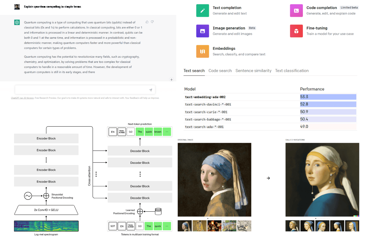Select the last DALL·E variation thumbnail
The width and height of the screenshot is (366, 244).
(x=352, y=226)
